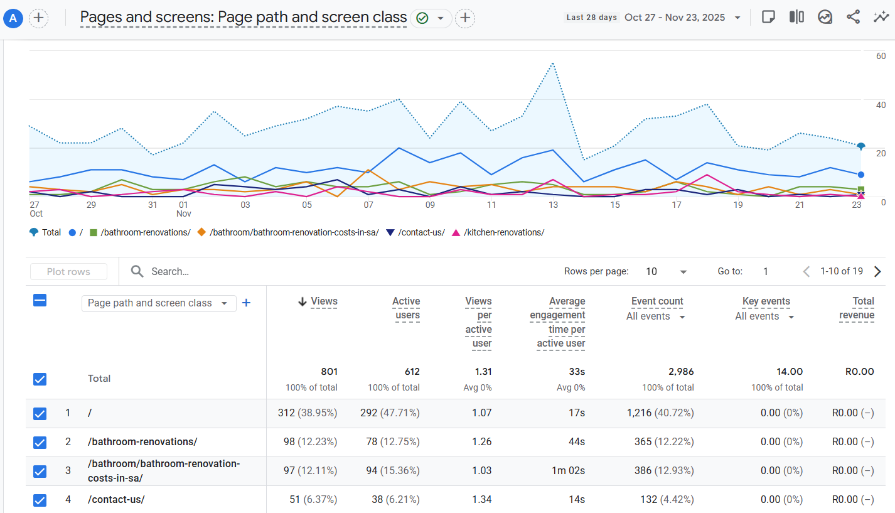Viewport: 895px width, 513px height.
Task: Click the Plot rows button
Action: (68, 272)
